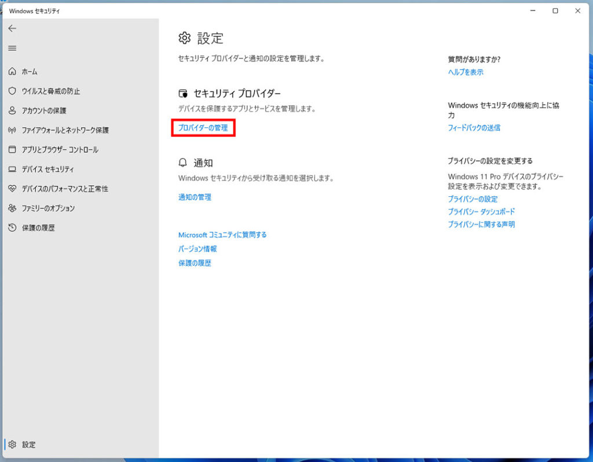593x462 pixels.
Task: Click the protection history clock icon
Action: click(x=12, y=228)
